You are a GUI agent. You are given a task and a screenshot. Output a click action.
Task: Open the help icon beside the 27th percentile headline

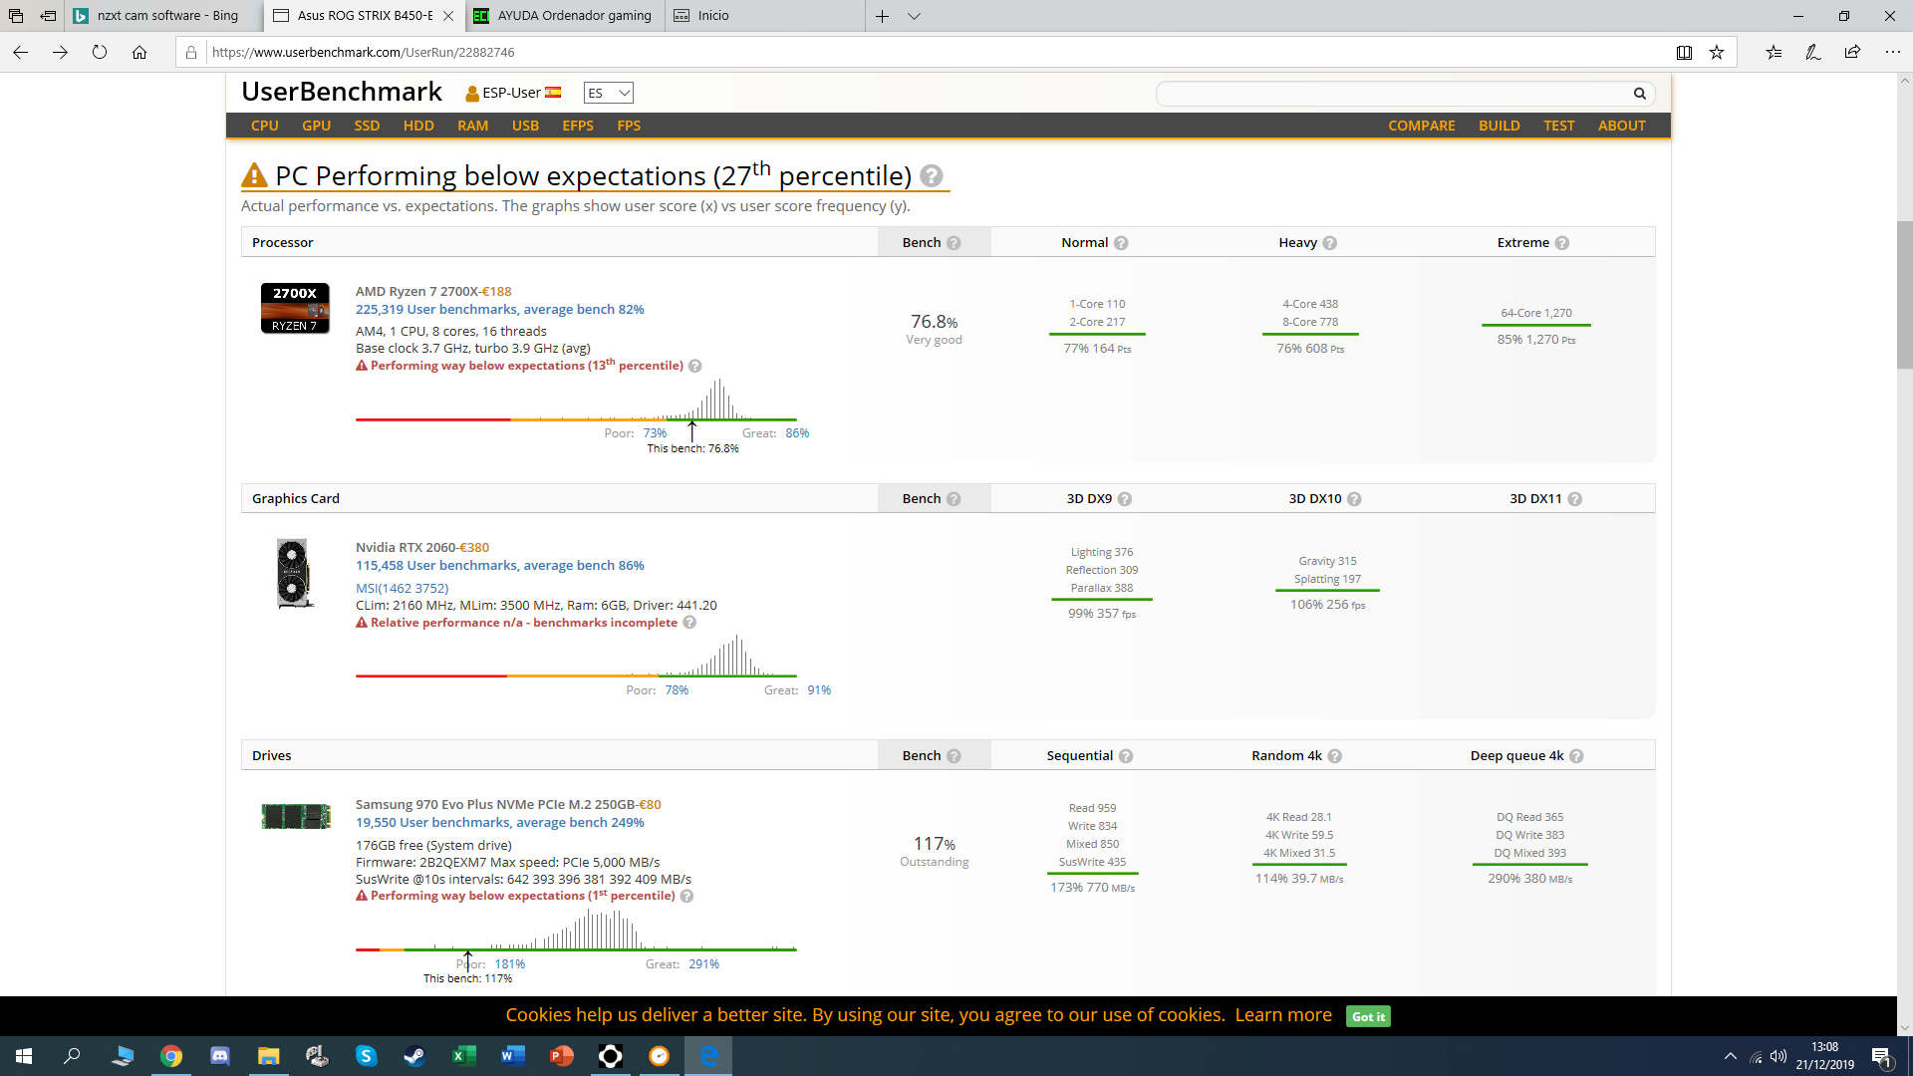coord(931,176)
